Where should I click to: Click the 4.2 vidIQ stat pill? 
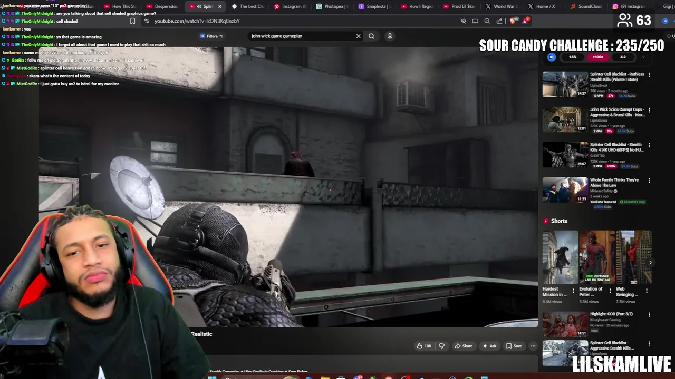pyautogui.click(x=623, y=57)
